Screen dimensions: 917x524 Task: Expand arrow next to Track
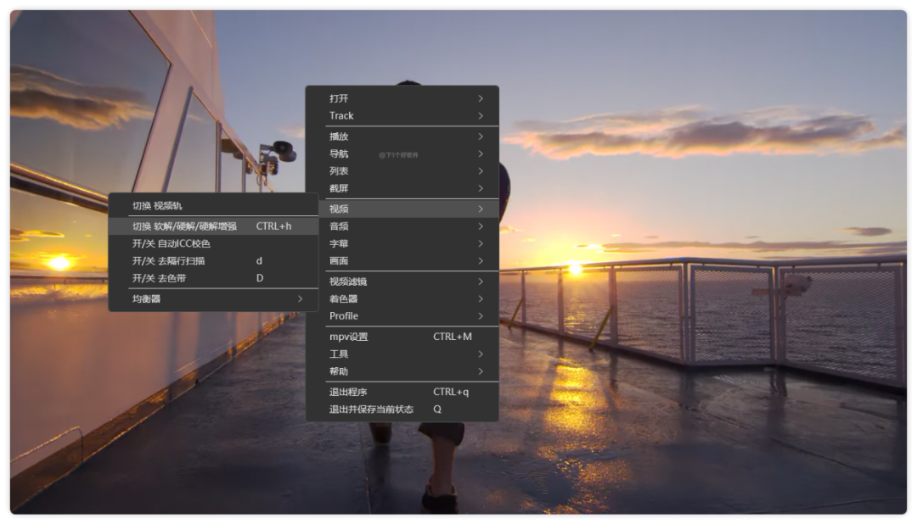[x=481, y=115]
